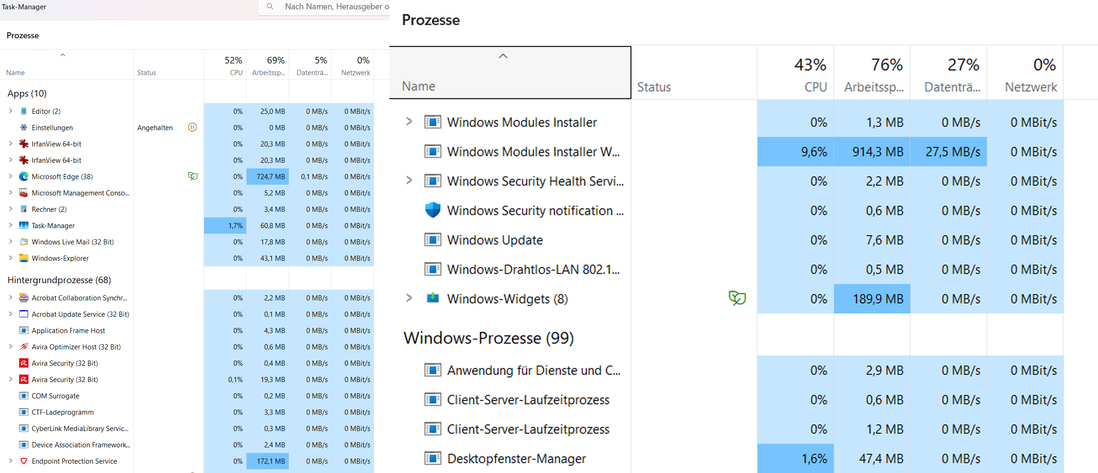
Task: Select the Device Association Framework row
Action: click(187, 445)
